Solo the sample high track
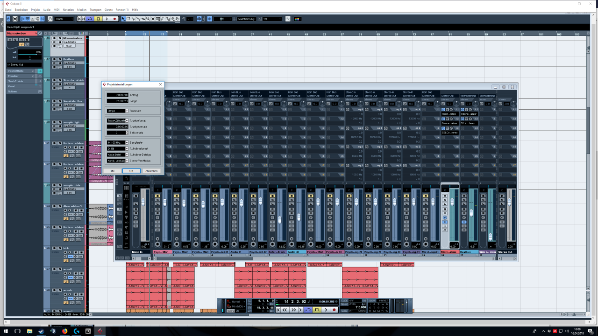 click(x=60, y=122)
